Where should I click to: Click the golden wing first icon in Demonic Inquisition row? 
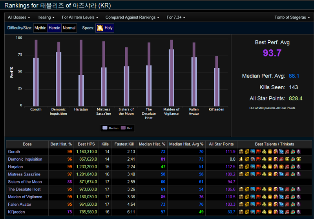241,159
